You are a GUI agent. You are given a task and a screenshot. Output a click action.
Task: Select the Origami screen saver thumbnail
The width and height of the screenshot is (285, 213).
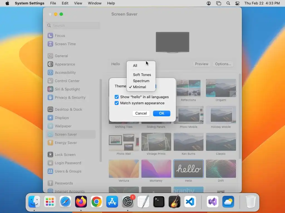221,88
